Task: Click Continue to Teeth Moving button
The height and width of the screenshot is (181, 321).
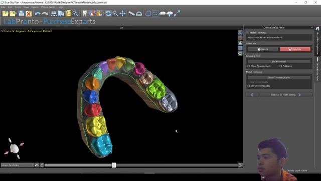Action: coord(286,95)
